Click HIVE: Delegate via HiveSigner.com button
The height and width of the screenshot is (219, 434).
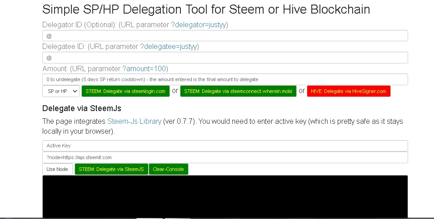click(x=349, y=91)
